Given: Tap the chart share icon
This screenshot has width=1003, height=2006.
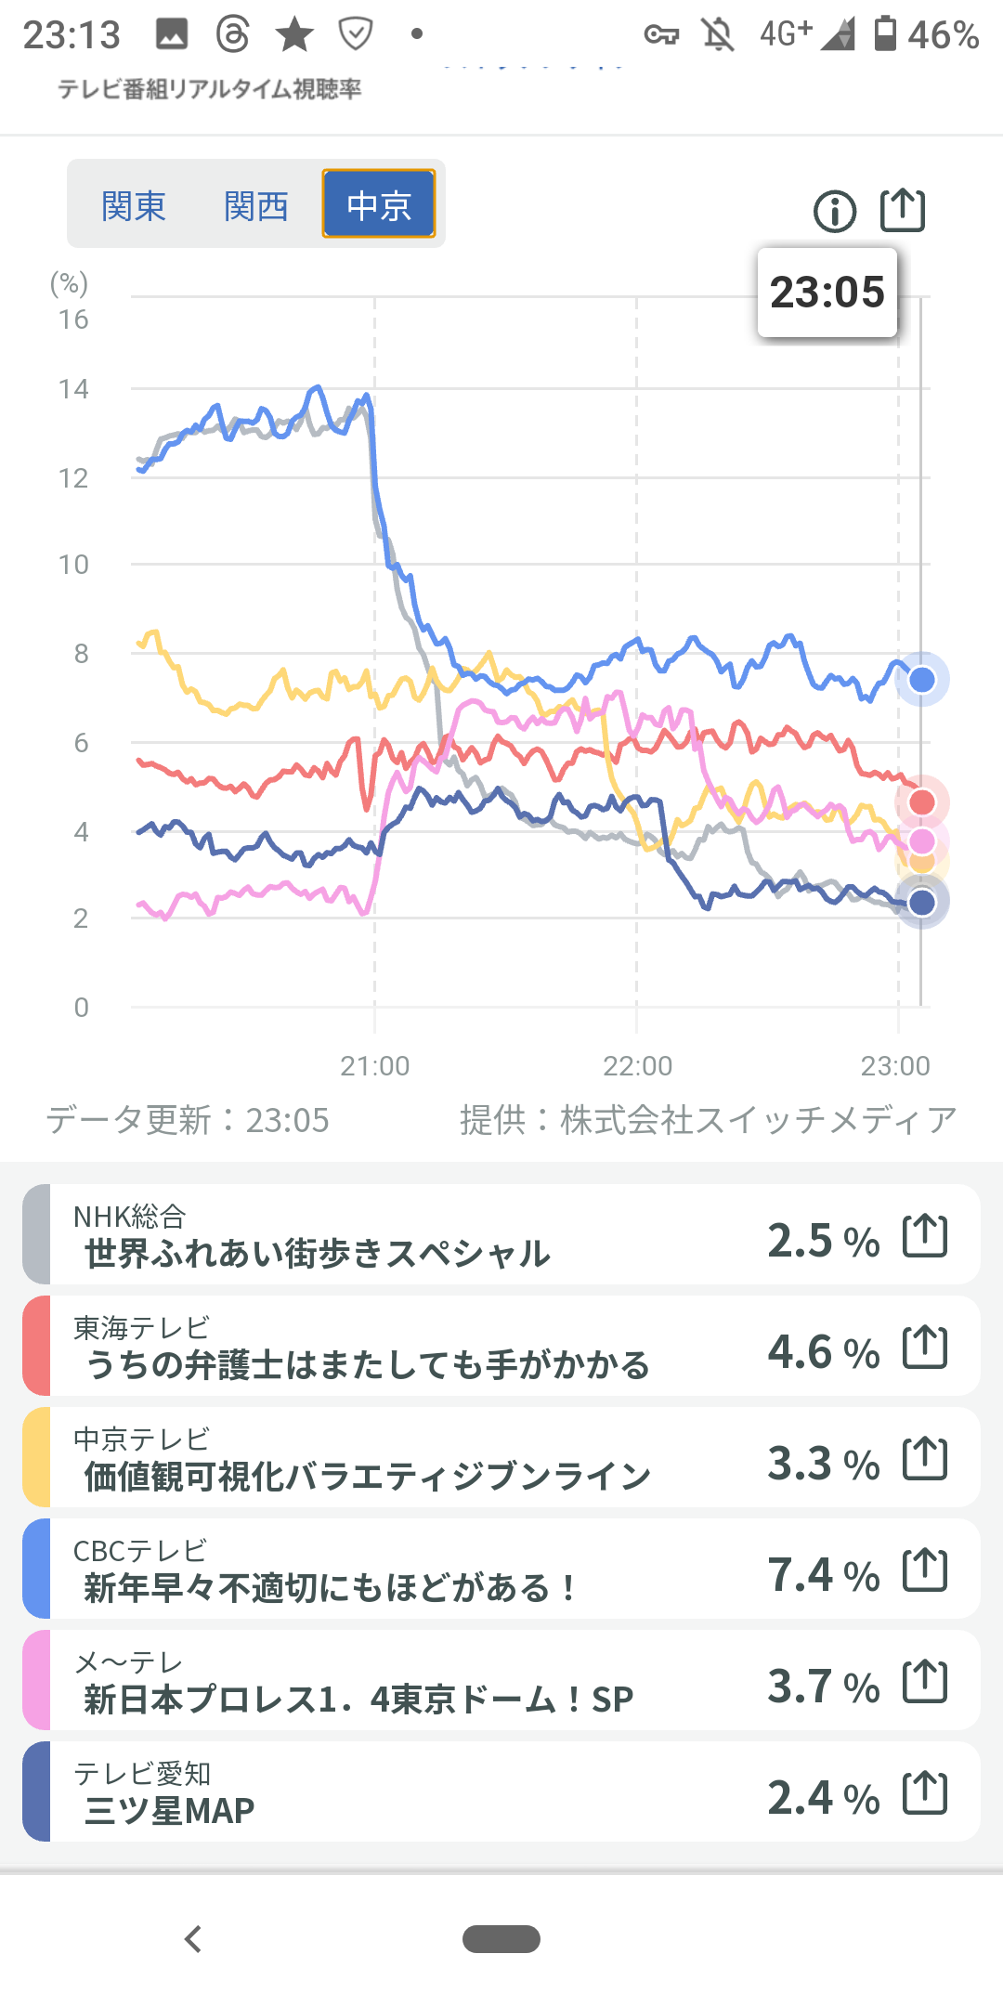Looking at the screenshot, I should [902, 210].
